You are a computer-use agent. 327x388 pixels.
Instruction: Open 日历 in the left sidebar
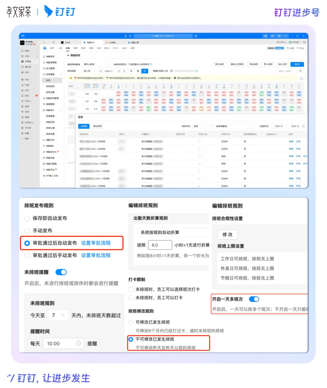click(x=25, y=90)
